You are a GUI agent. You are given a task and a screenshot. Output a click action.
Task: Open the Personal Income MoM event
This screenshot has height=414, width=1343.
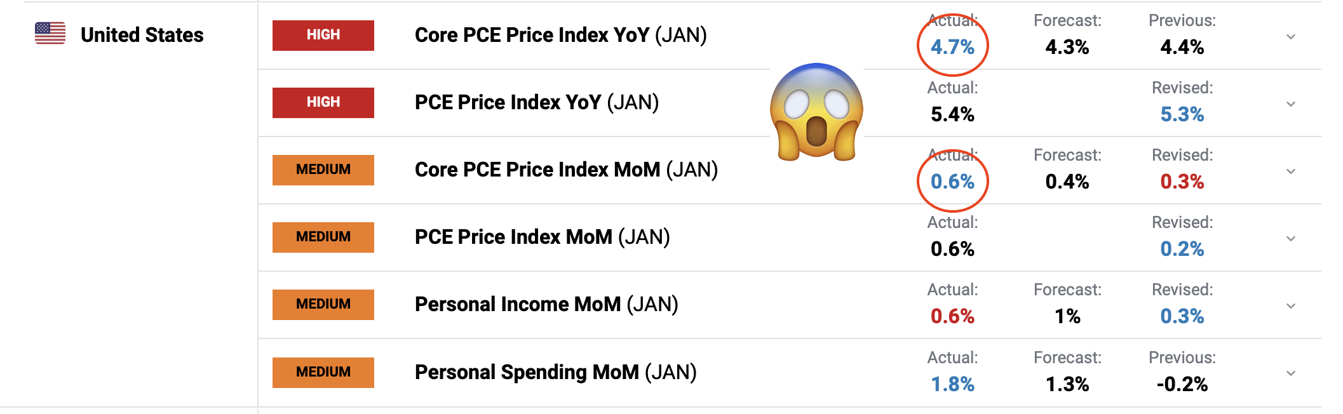coord(546,304)
